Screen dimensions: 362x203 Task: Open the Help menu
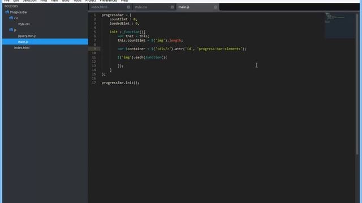124,1
